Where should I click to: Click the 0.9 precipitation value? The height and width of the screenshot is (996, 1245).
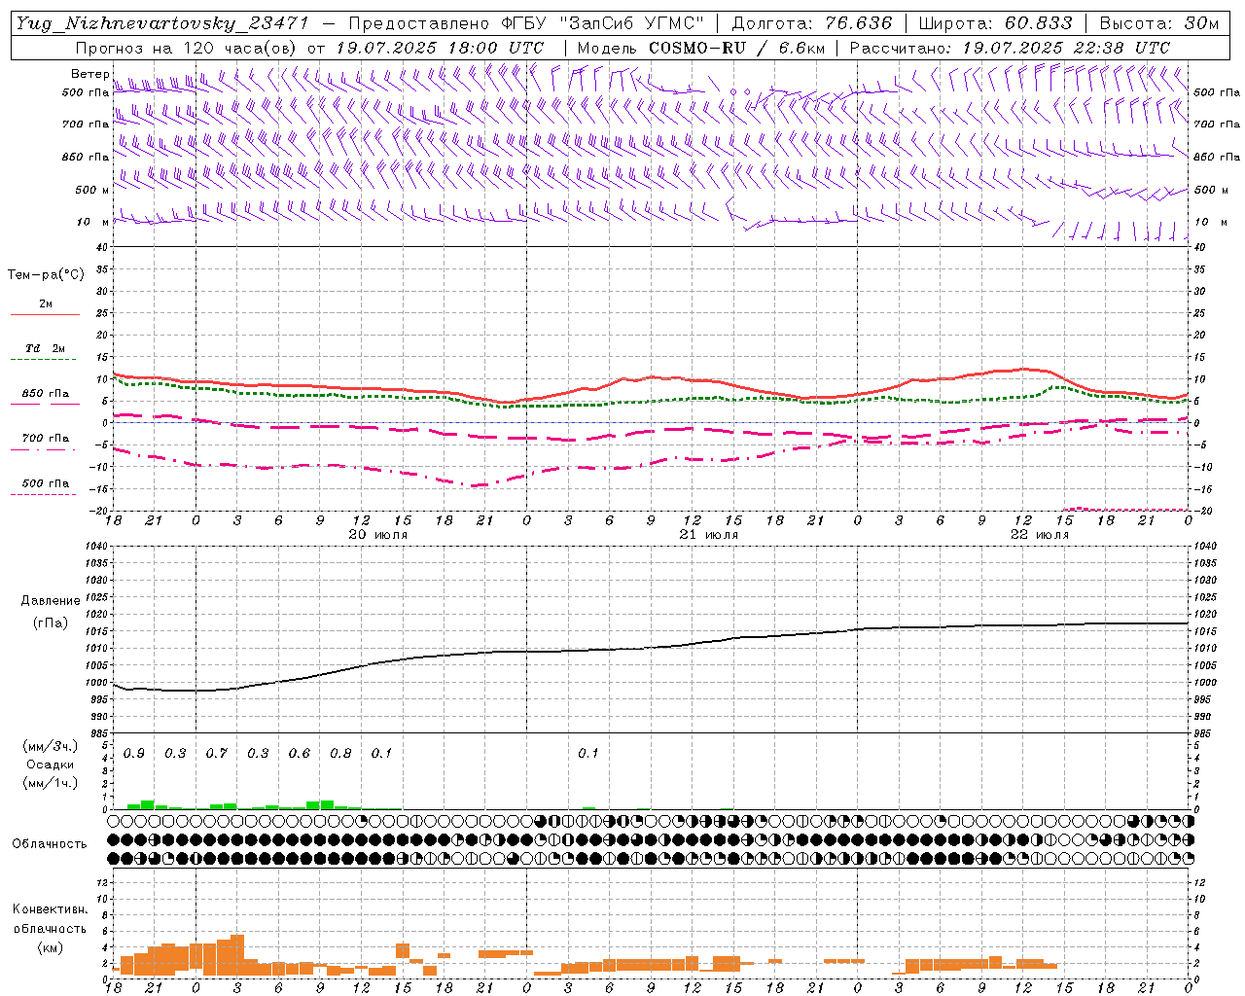tap(134, 753)
